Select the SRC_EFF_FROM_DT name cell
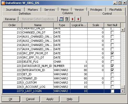 (38, 53)
